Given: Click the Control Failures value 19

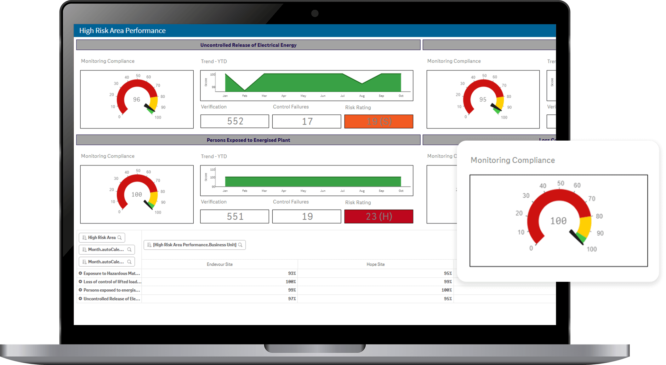Looking at the screenshot, I should click(307, 217).
